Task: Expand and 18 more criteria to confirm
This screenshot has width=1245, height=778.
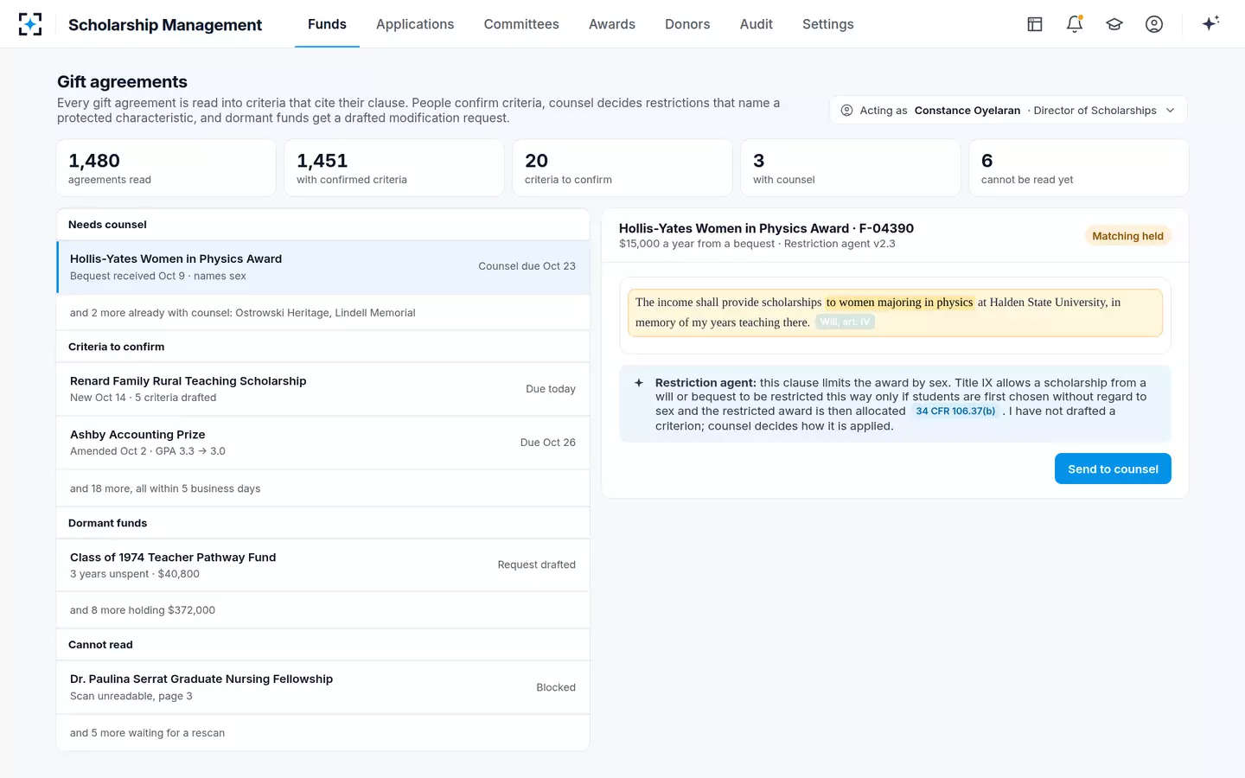Action: (x=323, y=488)
